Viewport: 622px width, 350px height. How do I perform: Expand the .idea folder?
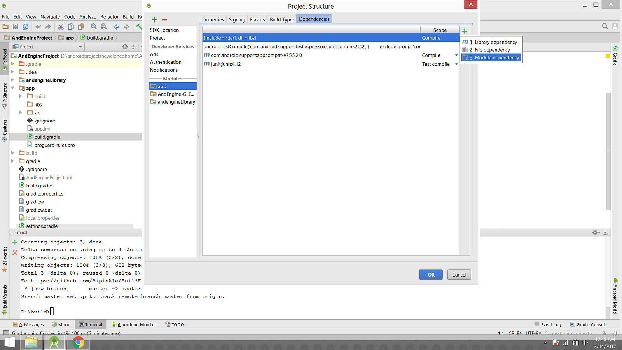(x=12, y=72)
